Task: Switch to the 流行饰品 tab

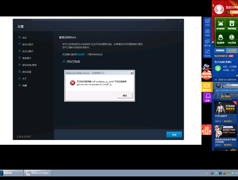Action: 225,96
